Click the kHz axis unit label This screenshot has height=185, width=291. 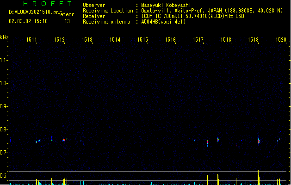tap(4, 37)
